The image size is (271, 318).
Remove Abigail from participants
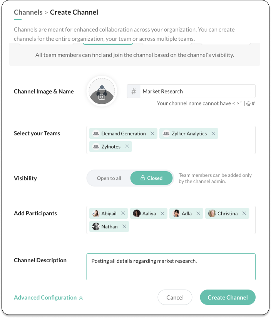point(123,213)
